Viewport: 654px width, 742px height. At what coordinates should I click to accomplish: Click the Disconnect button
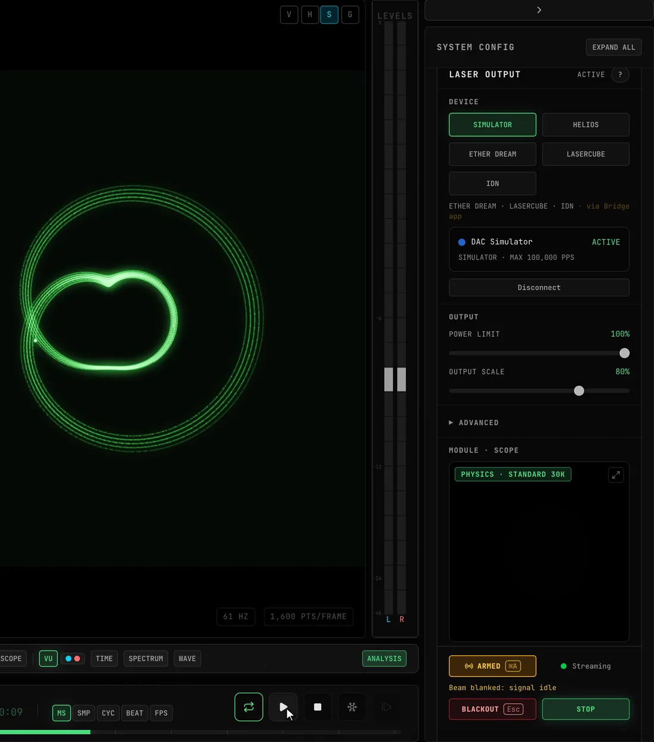click(x=539, y=288)
